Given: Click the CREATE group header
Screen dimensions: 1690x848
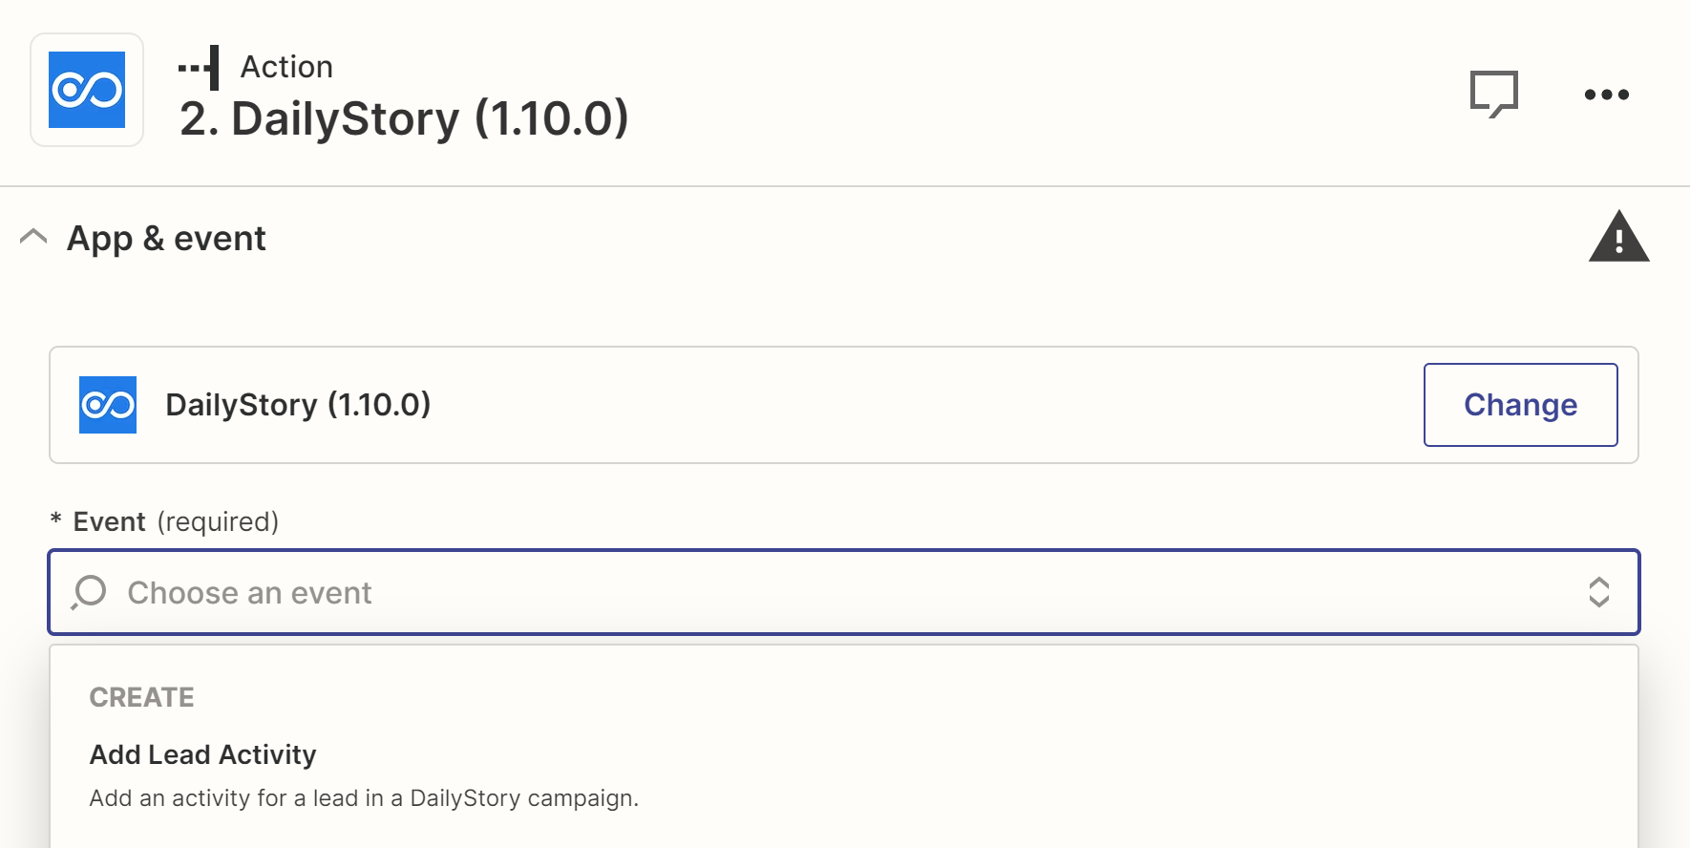Looking at the screenshot, I should click(x=141, y=697).
